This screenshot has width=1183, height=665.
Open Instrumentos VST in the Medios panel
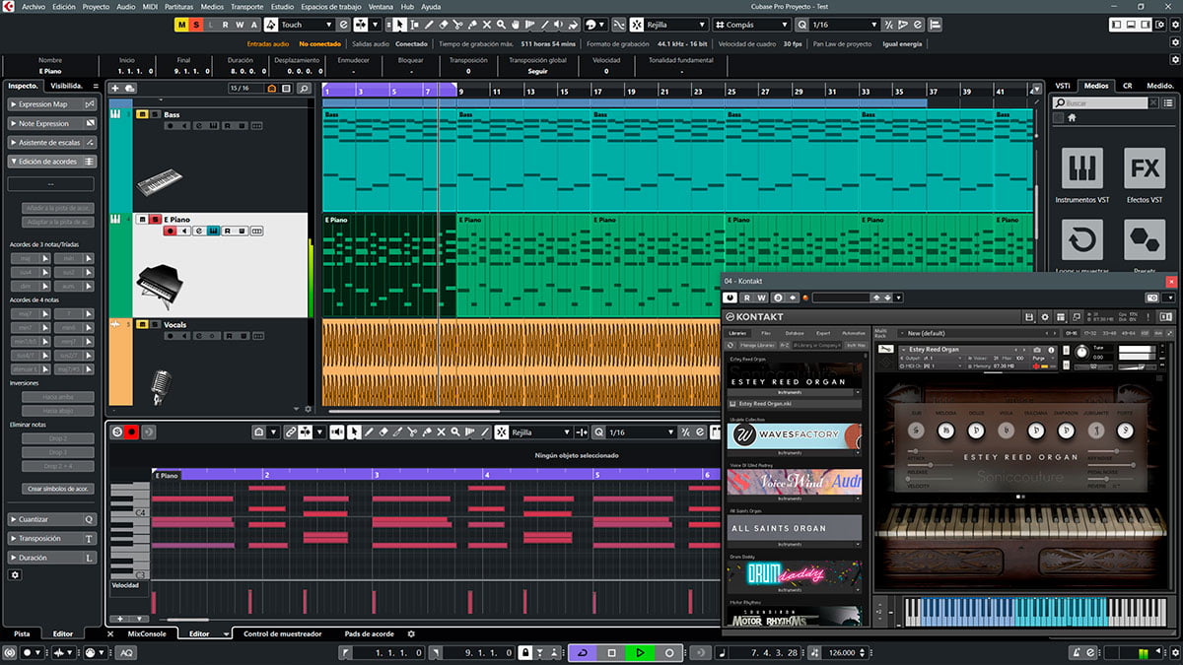coord(1082,168)
